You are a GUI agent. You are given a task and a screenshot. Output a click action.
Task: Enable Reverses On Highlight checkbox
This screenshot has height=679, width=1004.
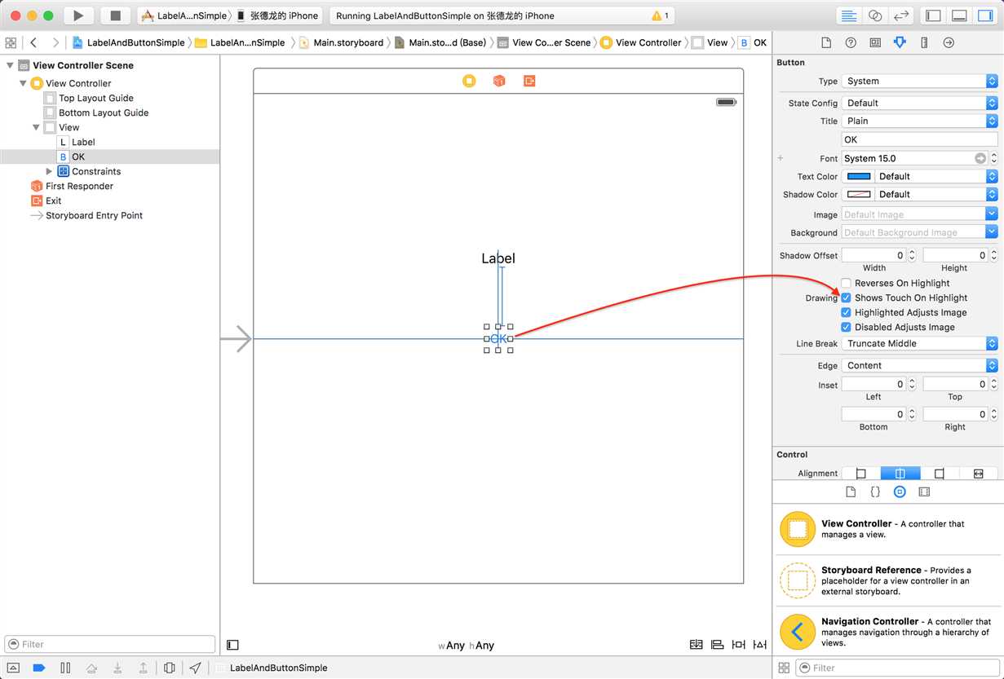pos(847,283)
